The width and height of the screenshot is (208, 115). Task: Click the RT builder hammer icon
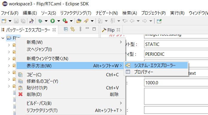pyautogui.click(x=31, y=21)
